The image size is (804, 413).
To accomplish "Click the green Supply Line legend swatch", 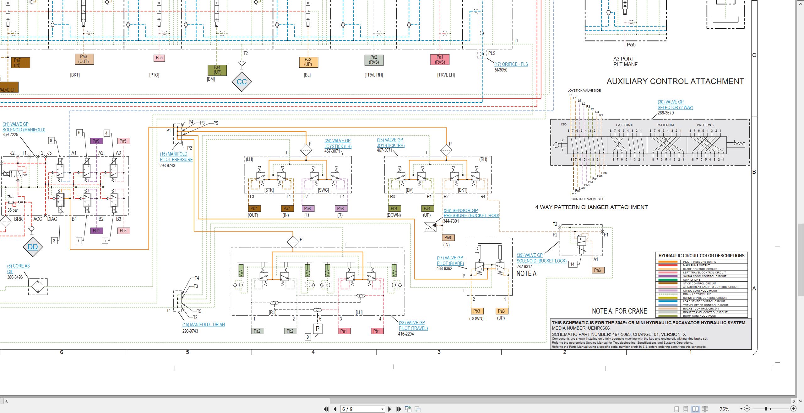I will (x=668, y=280).
